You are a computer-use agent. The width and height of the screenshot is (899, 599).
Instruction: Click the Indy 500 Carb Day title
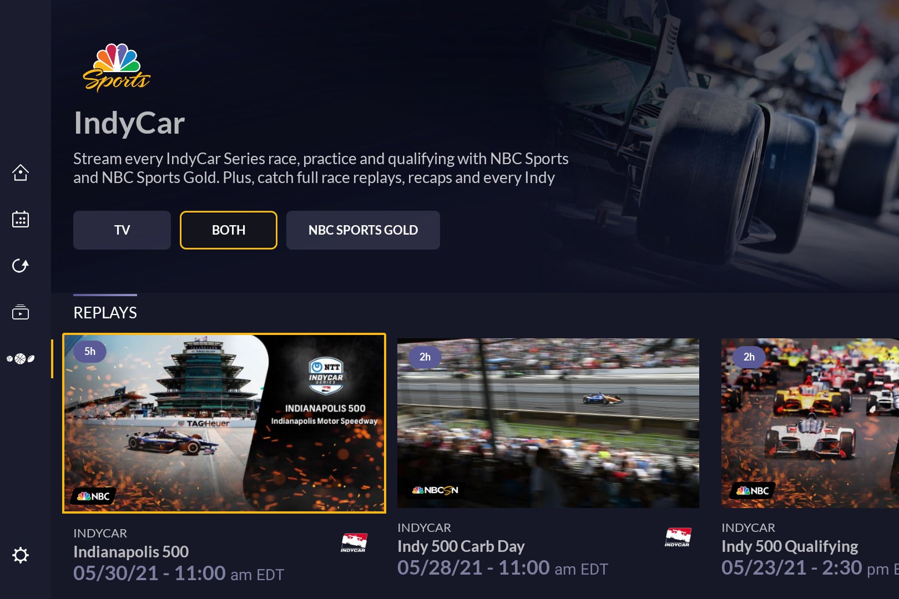coord(461,546)
